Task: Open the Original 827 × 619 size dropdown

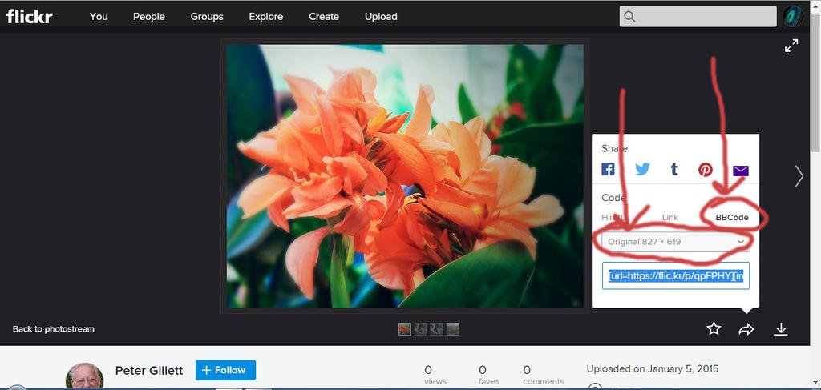Action: coord(676,241)
